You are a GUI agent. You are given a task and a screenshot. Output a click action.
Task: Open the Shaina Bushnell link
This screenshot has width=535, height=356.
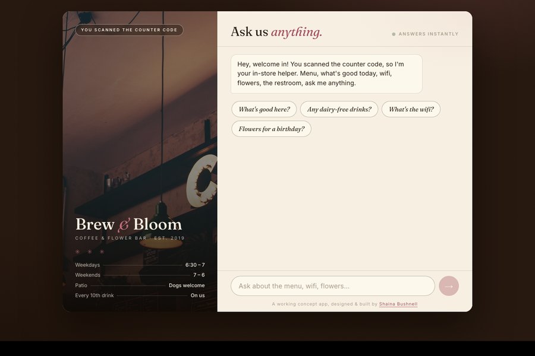pos(398,304)
